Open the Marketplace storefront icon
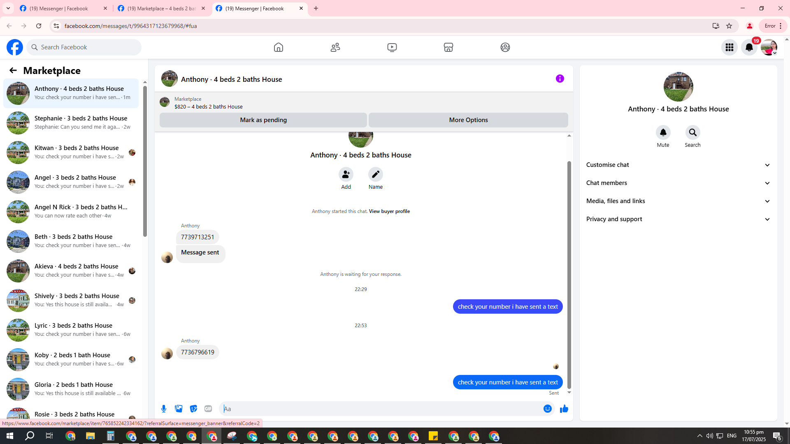The height and width of the screenshot is (444, 790). [x=448, y=47]
